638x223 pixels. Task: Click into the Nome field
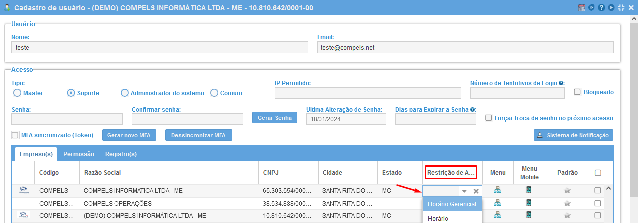[160, 47]
